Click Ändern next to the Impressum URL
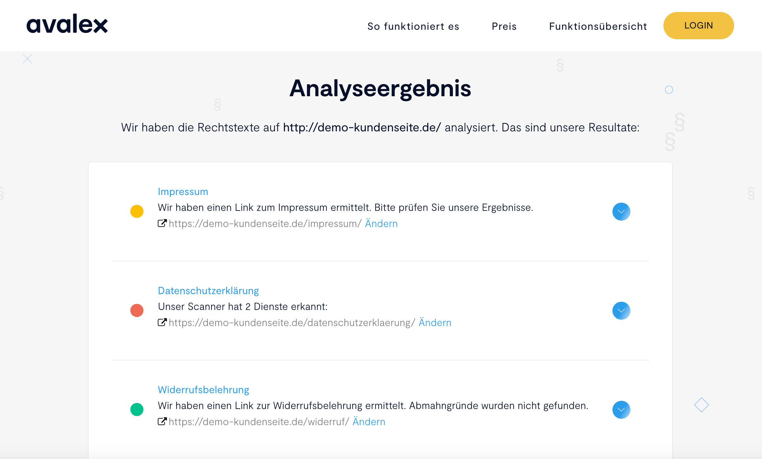This screenshot has width=762, height=459. click(x=381, y=223)
